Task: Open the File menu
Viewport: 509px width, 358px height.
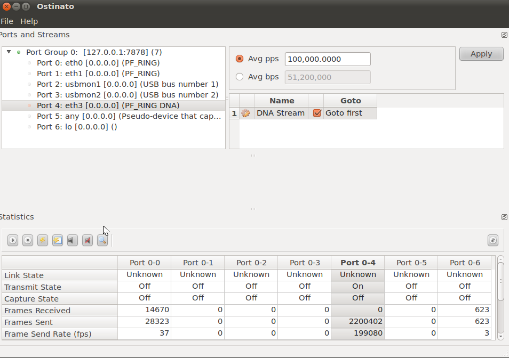Action: (7, 21)
